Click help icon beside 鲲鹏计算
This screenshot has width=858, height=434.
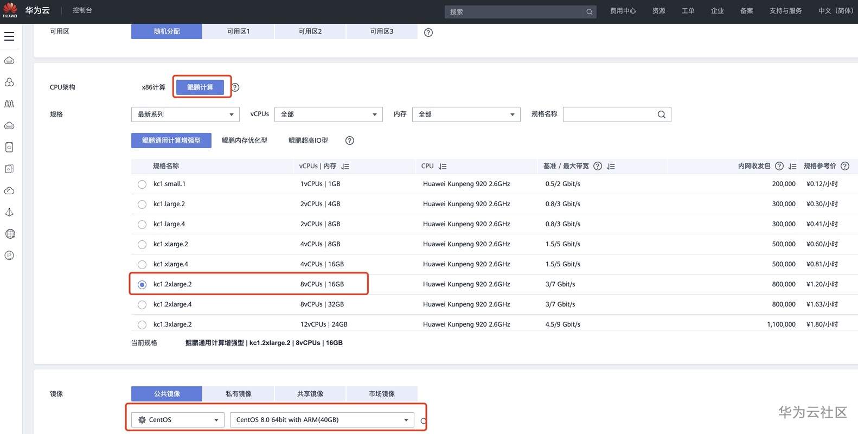(235, 87)
